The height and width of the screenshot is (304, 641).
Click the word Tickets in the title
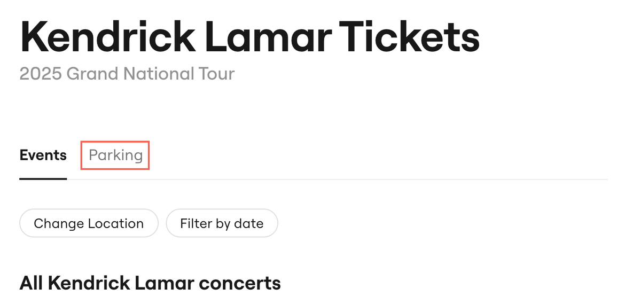point(410,37)
